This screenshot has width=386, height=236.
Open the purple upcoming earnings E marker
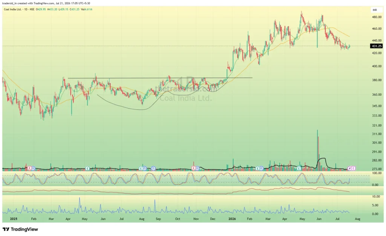pos(353,168)
